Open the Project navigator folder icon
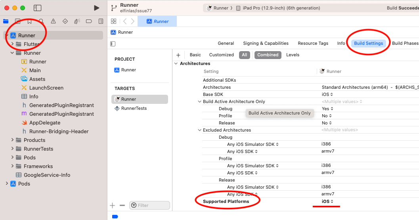419x220 pixels. 6,21
